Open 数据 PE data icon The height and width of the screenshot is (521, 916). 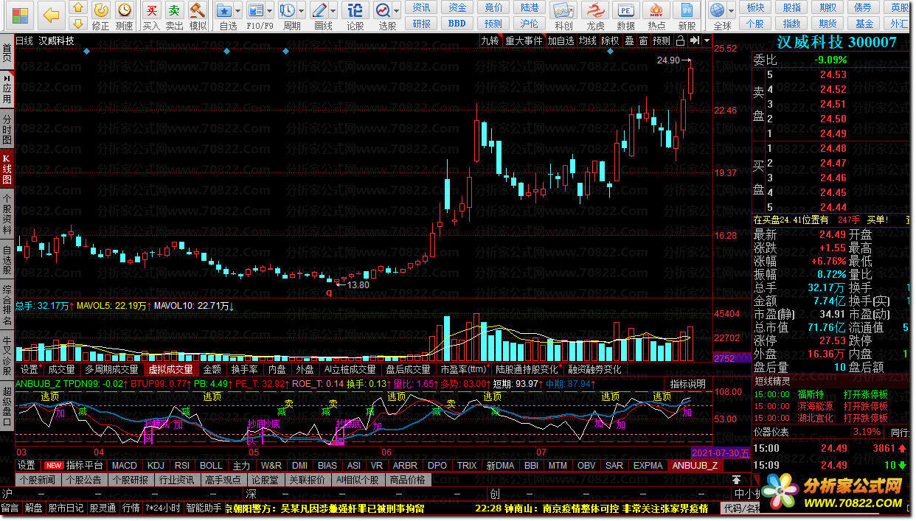coord(625,10)
